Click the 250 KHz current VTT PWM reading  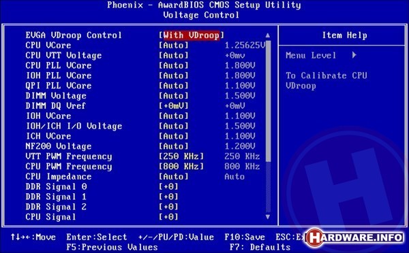coord(242,156)
